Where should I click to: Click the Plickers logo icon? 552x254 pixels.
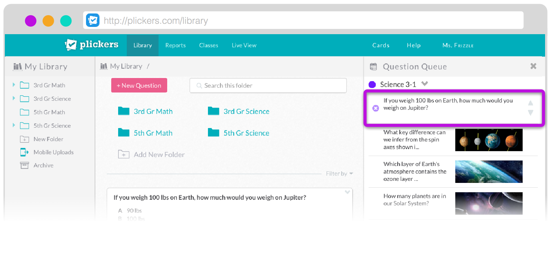pos(71,45)
